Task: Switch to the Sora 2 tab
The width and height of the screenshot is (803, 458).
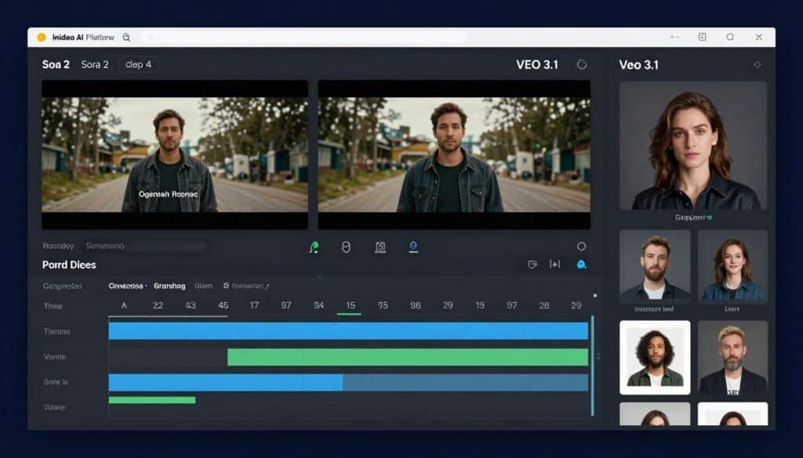Action: click(95, 64)
